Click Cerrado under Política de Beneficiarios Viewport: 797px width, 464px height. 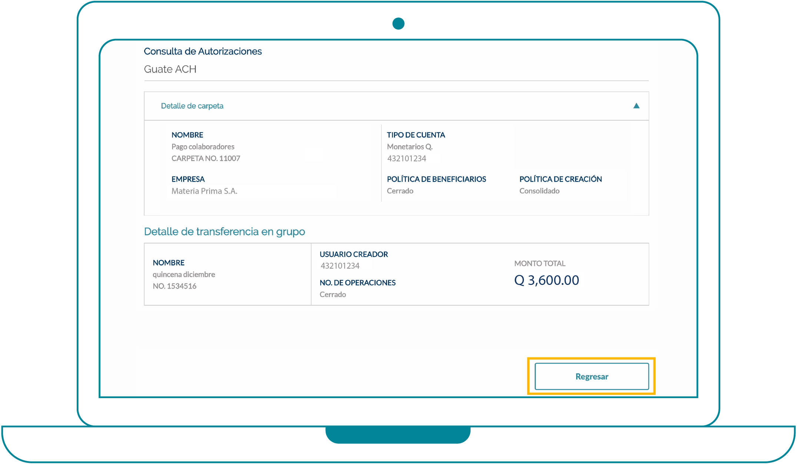click(x=400, y=191)
